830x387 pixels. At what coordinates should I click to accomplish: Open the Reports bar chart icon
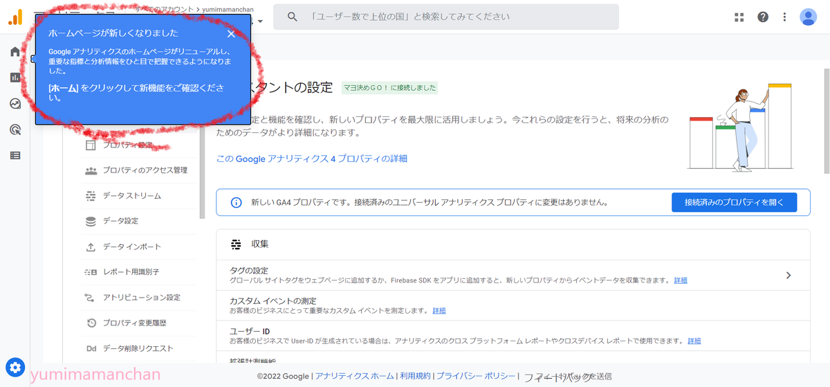15,78
